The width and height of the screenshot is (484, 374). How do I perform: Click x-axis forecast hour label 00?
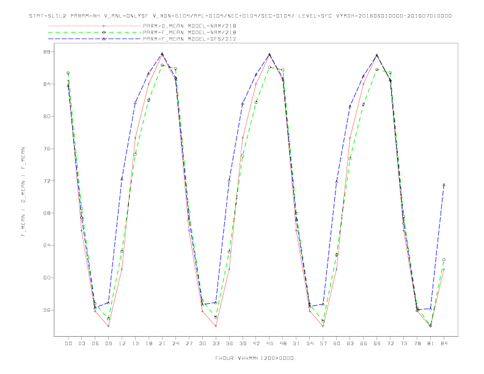[x=68, y=343]
